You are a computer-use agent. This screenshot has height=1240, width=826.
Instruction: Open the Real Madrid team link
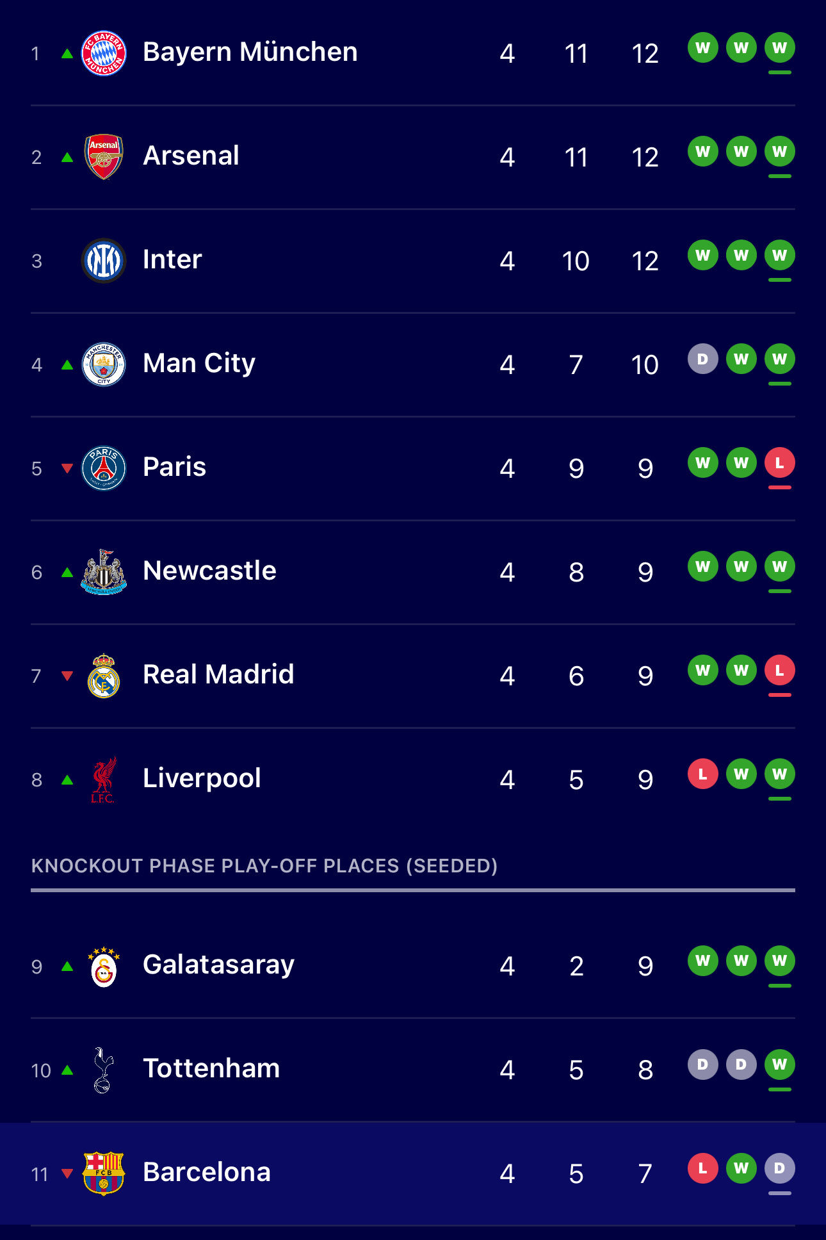coord(218,674)
